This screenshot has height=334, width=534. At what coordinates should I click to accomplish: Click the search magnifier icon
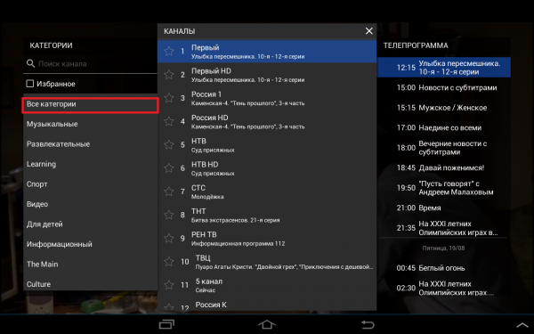[30, 63]
